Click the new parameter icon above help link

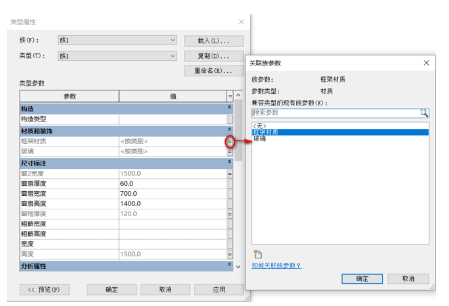tap(258, 254)
